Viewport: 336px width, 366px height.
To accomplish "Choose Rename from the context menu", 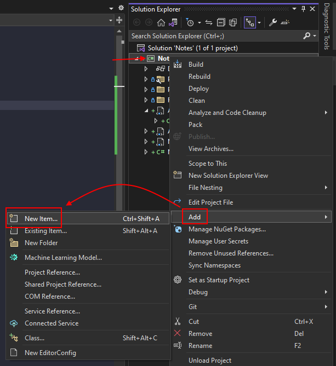I will [x=252, y=346].
